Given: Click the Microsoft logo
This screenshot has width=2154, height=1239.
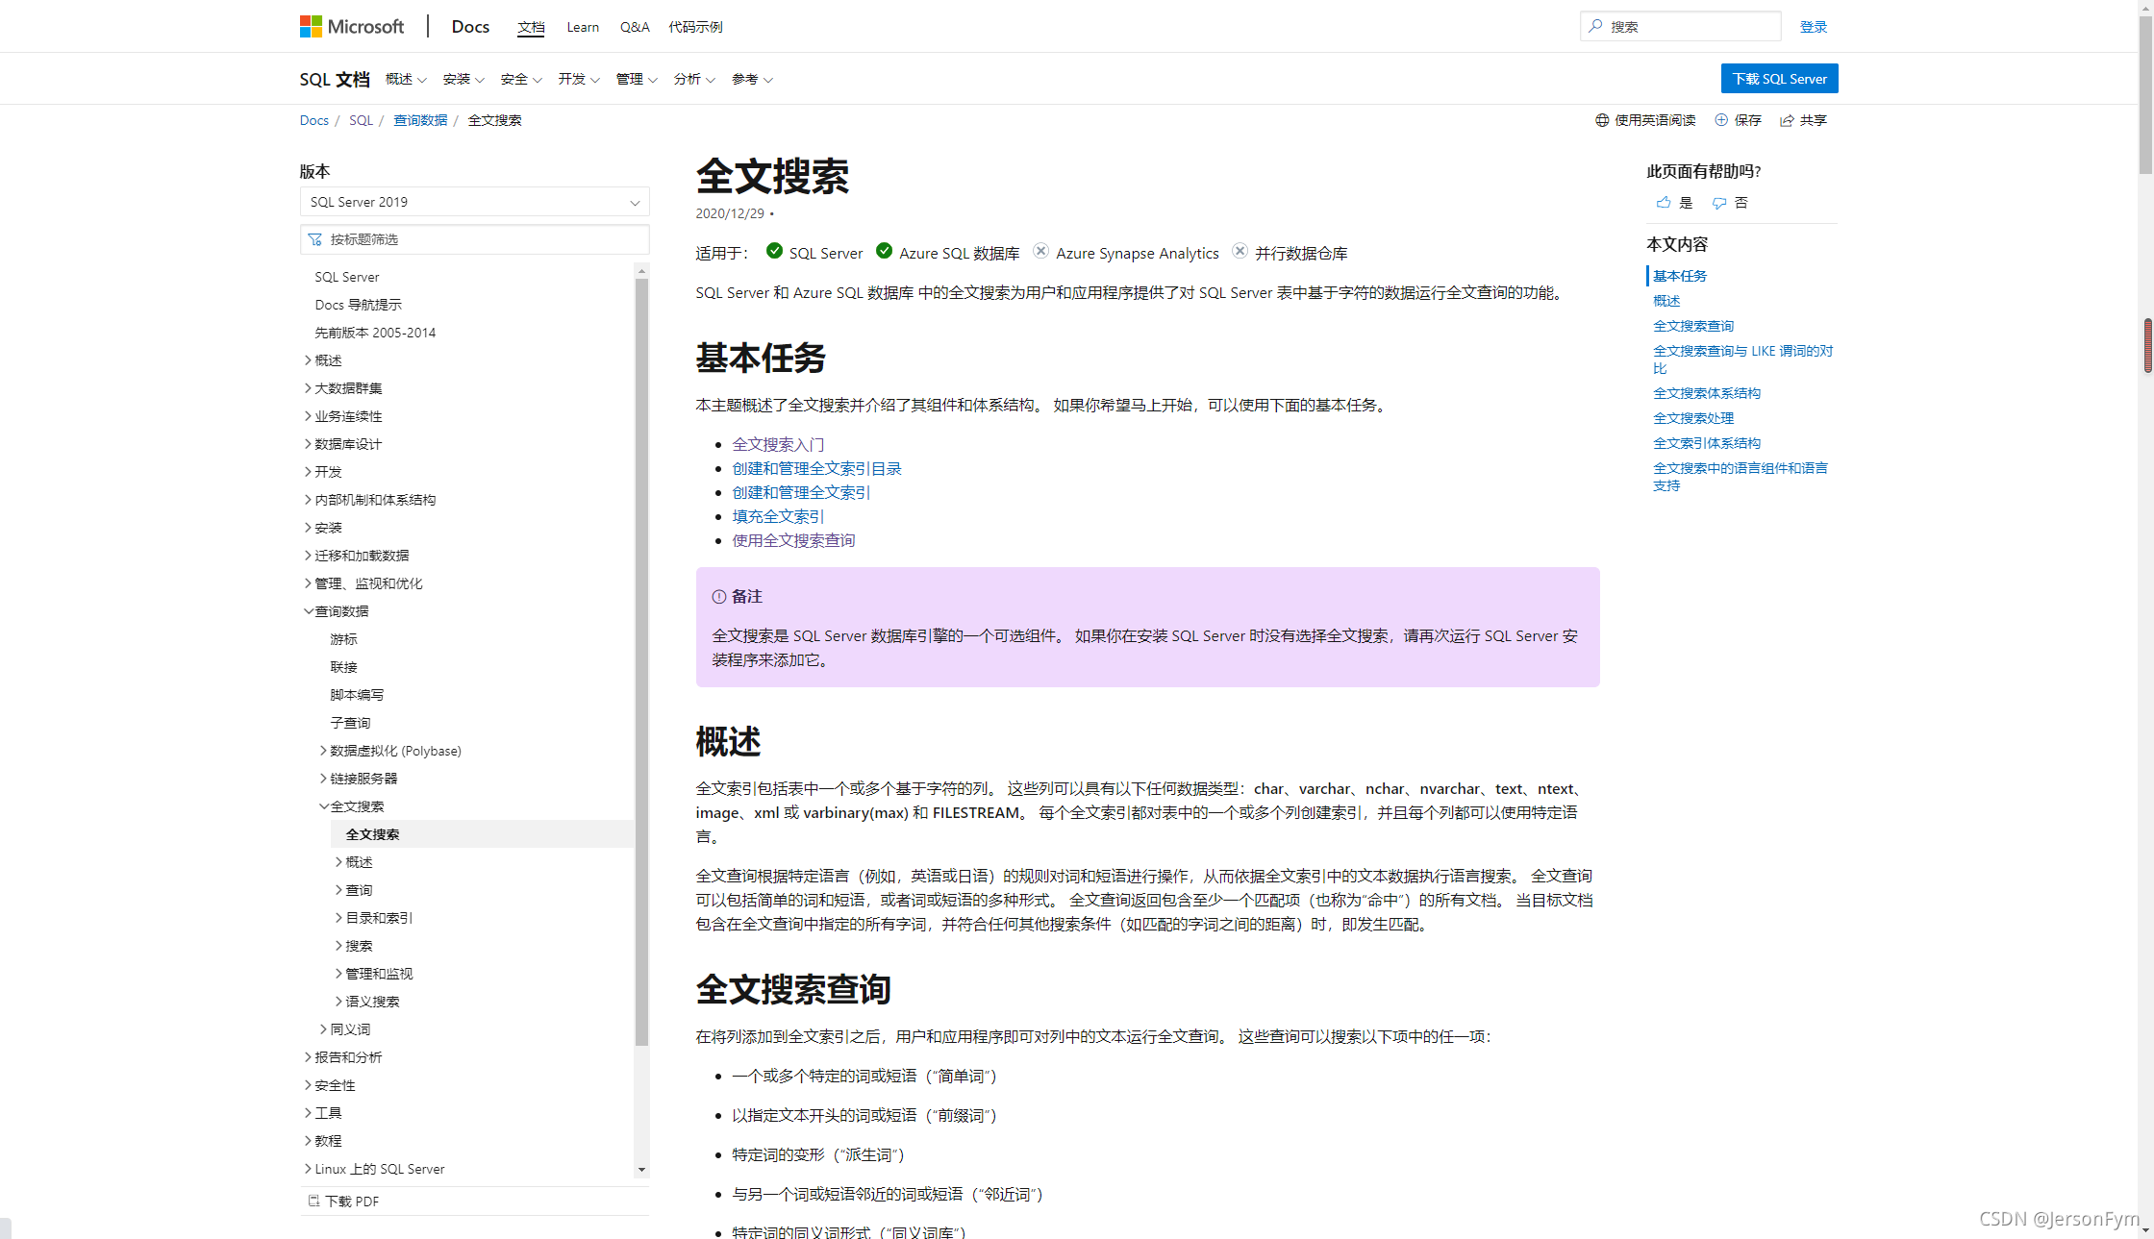Looking at the screenshot, I should [x=352, y=27].
